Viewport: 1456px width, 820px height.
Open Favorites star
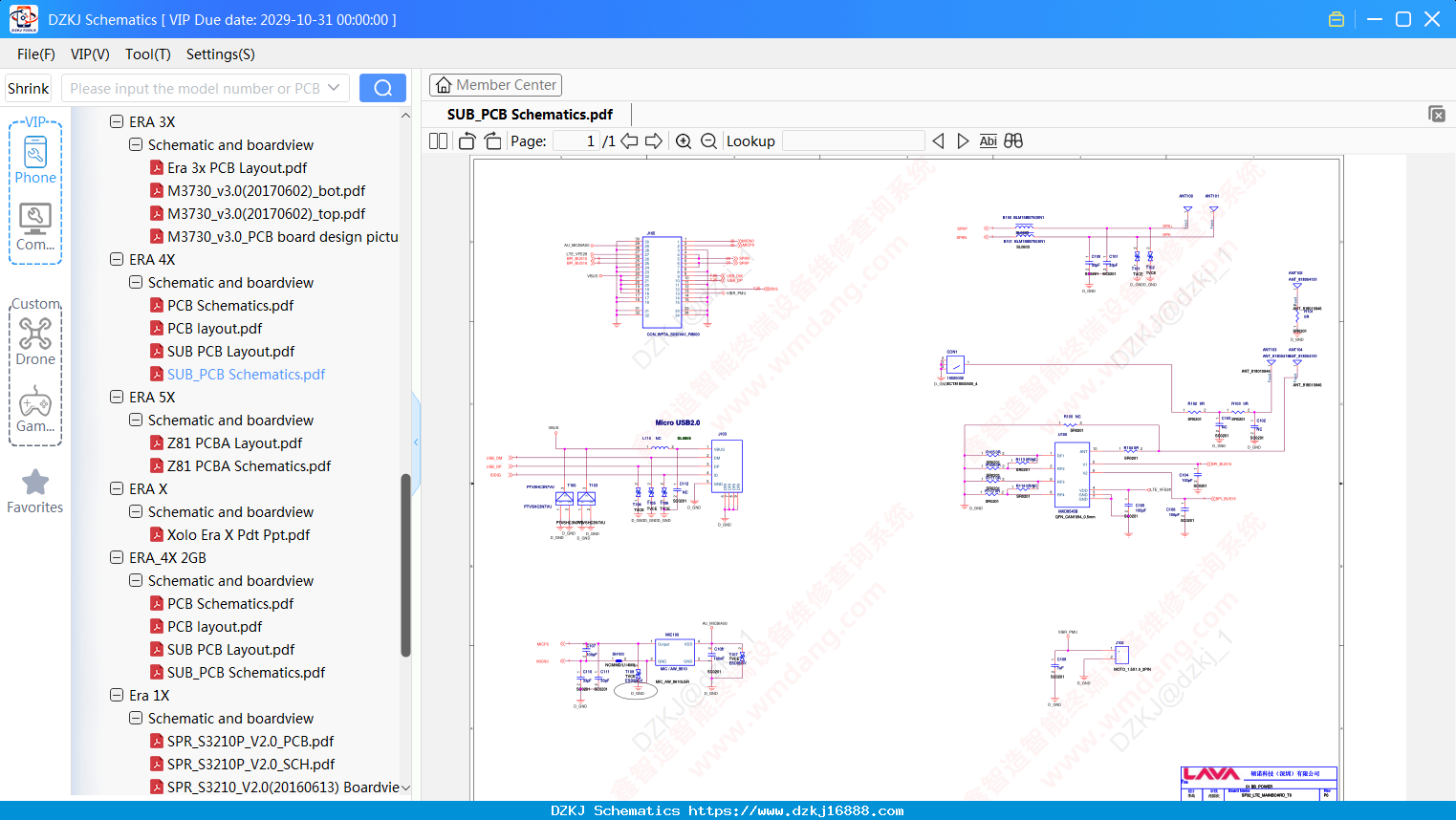click(x=35, y=491)
